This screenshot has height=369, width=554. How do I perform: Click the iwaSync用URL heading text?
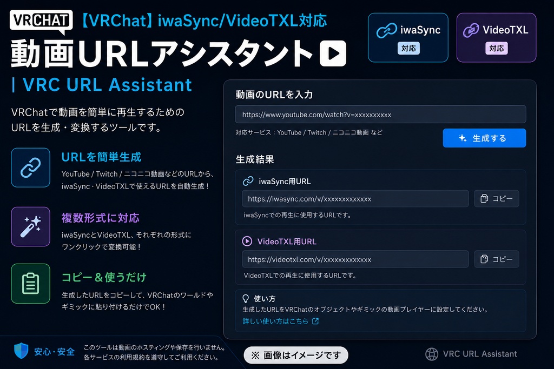285,182
